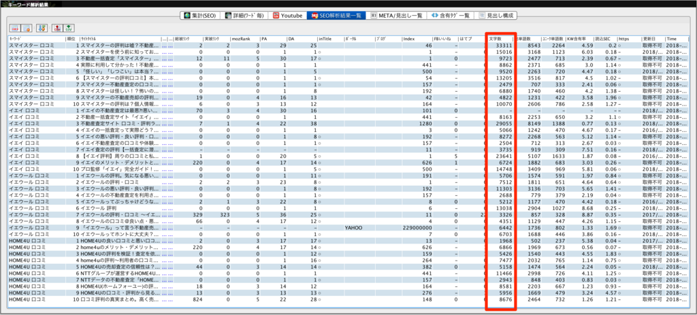
Task: Click the toolbar icon with the red arrow
Action: click(x=15, y=29)
